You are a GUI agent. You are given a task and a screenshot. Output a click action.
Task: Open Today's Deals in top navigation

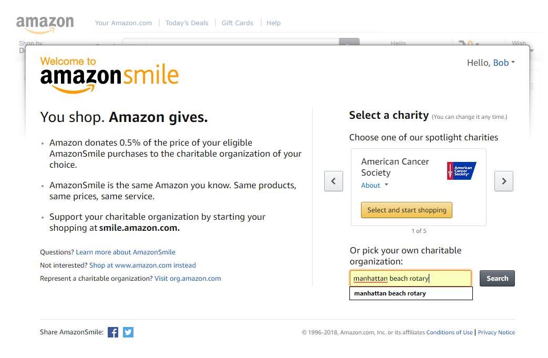click(187, 23)
